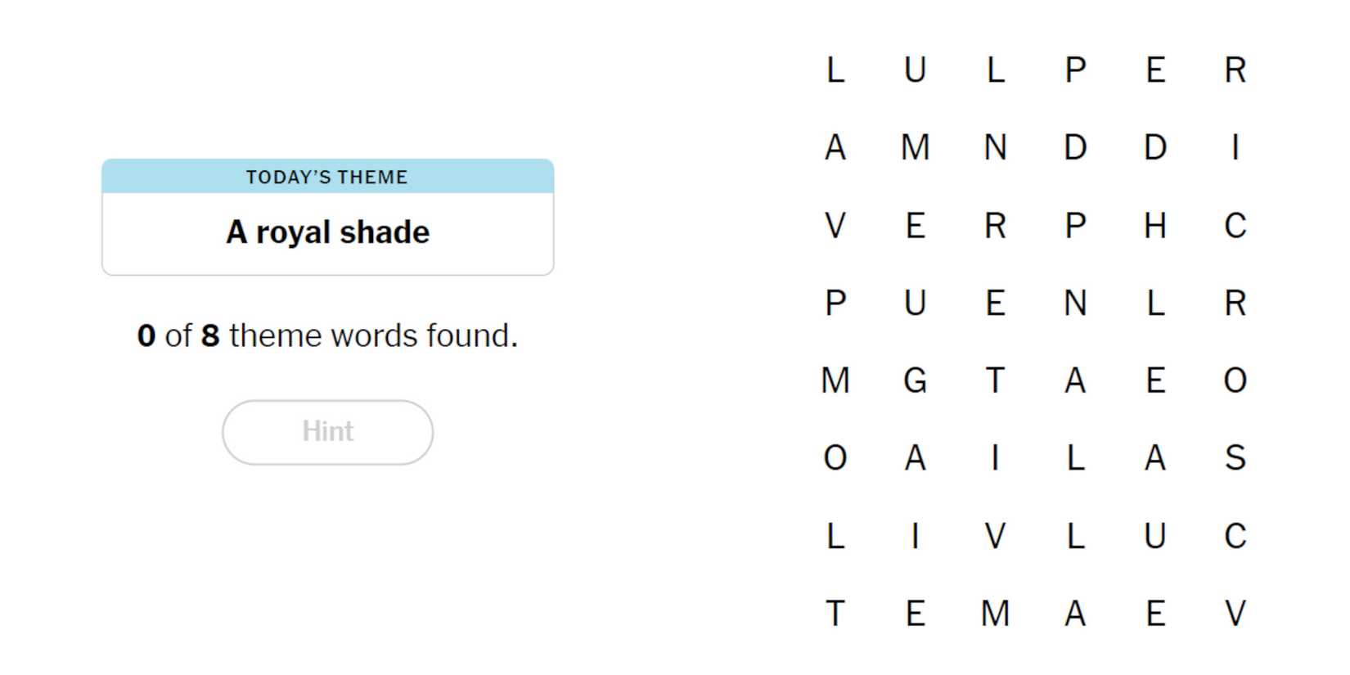Click the "A royal shade" theme text

pyautogui.click(x=327, y=232)
